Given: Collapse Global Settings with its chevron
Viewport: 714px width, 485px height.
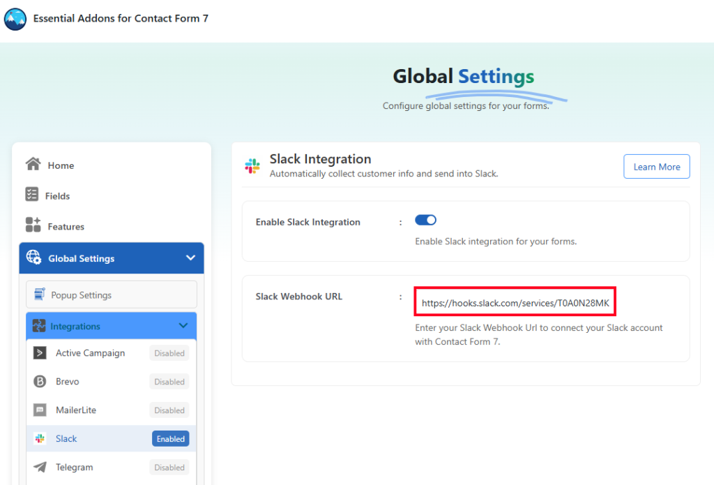Looking at the screenshot, I should (x=191, y=258).
